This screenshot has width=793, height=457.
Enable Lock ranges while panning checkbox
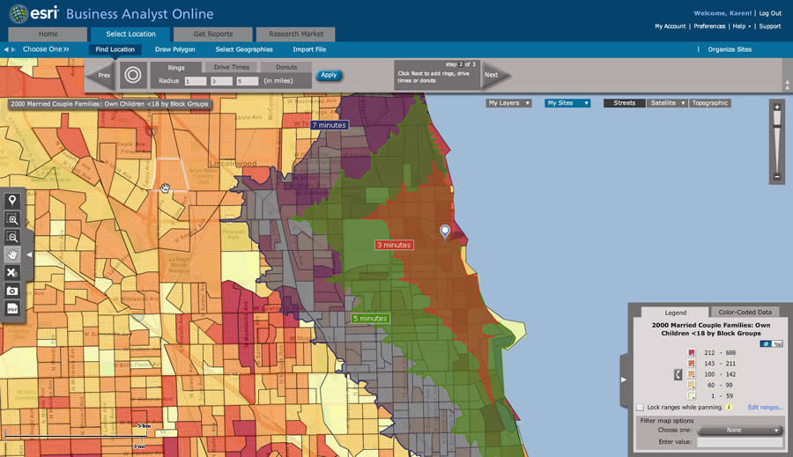[641, 407]
